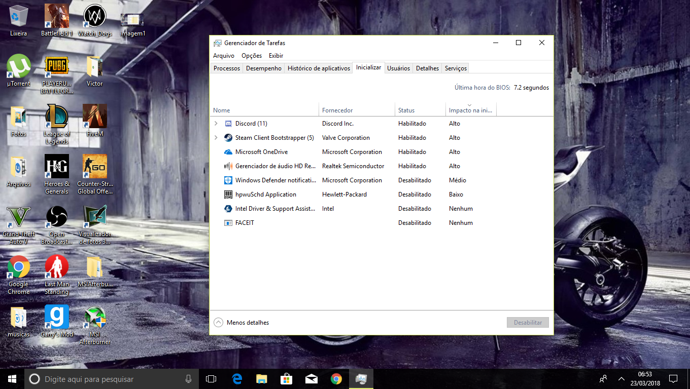
Task: Sort by Impacto na inicialização column header
Action: pos(471,110)
